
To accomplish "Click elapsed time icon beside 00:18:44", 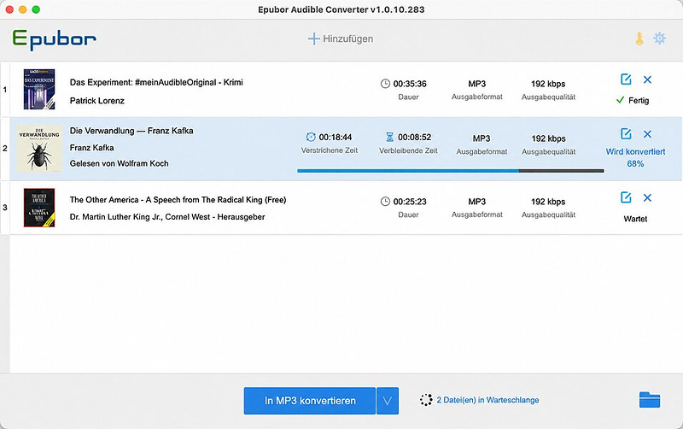I will pyautogui.click(x=311, y=138).
